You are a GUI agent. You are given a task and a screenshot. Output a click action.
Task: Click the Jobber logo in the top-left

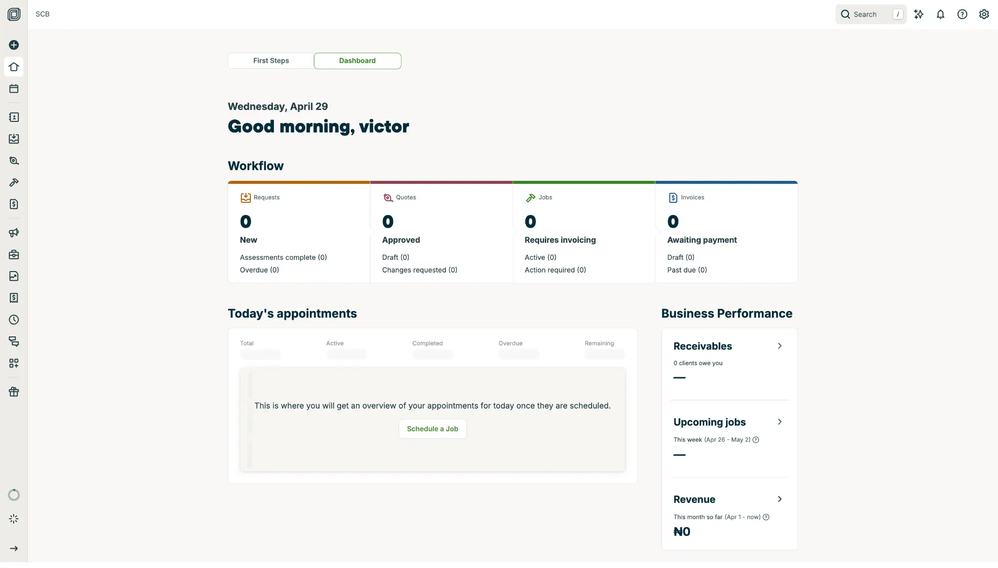click(14, 14)
